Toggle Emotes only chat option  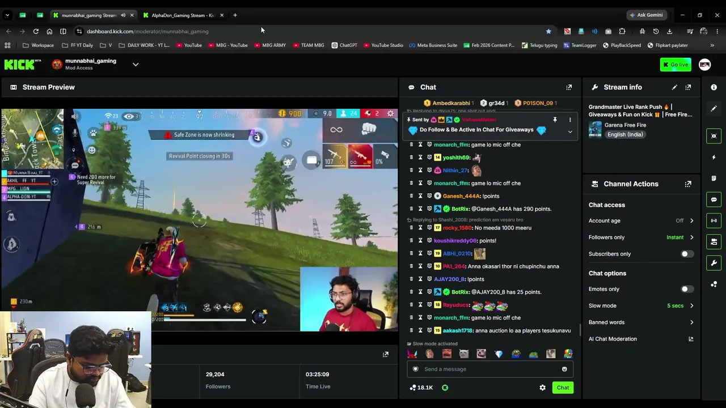(x=686, y=289)
